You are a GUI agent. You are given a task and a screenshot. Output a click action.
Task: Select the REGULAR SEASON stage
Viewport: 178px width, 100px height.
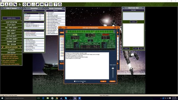pos(11,47)
